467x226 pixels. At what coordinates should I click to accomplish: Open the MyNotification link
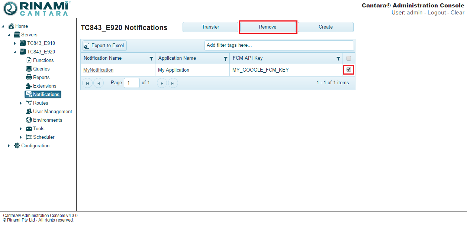tap(98, 70)
